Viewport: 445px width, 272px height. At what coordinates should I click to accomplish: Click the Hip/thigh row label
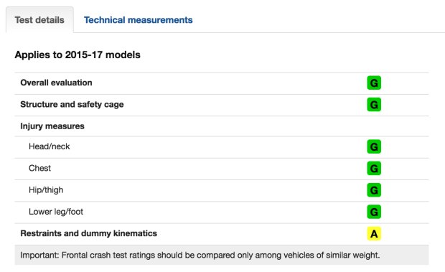[46, 189]
